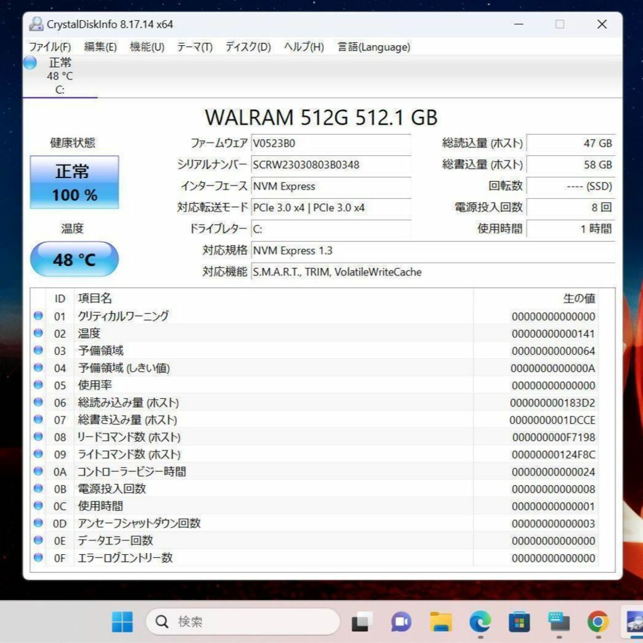Click the 48 °C temperature button

[x=74, y=259]
